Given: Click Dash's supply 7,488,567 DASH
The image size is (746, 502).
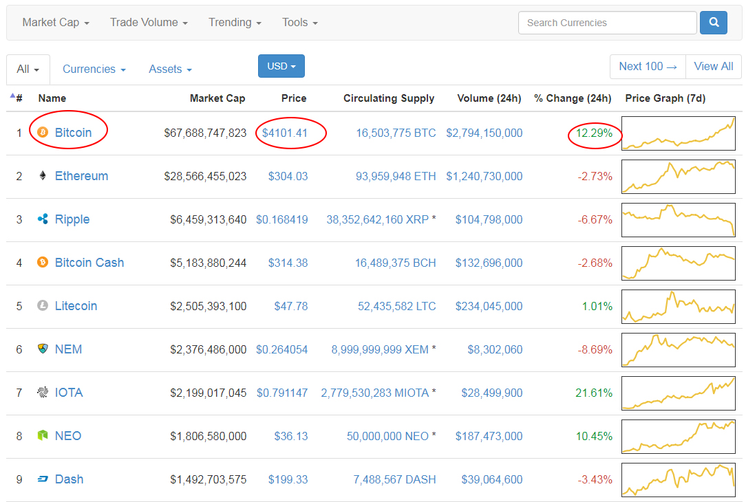Looking at the screenshot, I should (394, 480).
